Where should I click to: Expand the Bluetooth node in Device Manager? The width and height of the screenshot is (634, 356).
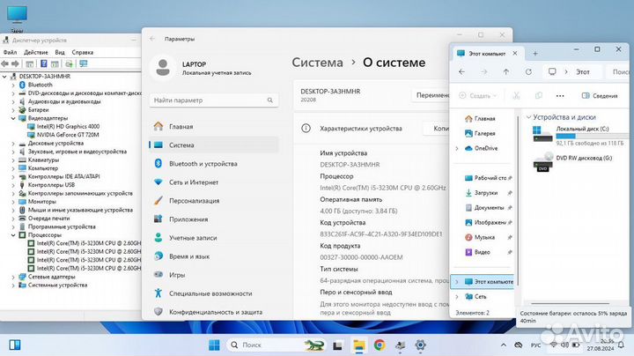pyautogui.click(x=13, y=85)
